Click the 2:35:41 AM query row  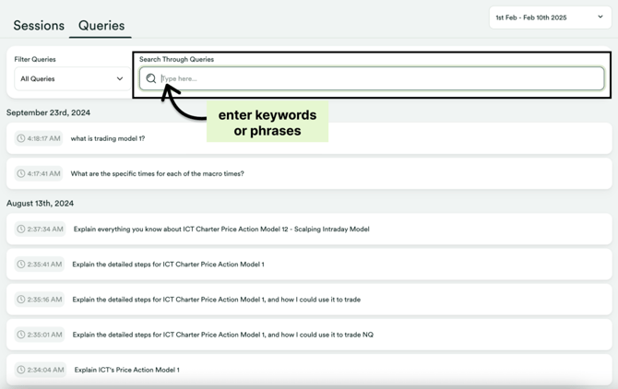pos(309,265)
